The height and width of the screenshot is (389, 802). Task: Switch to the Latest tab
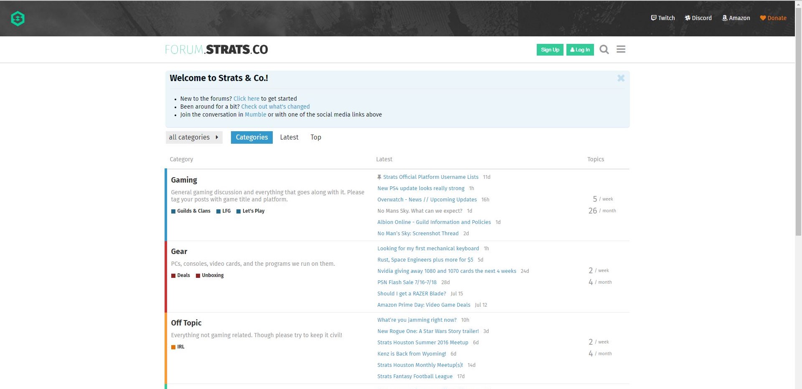tap(289, 137)
